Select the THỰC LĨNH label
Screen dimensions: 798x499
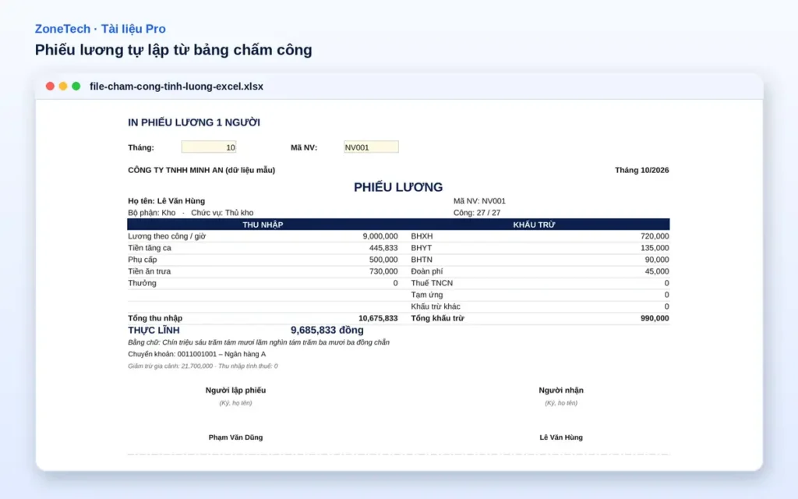[154, 331]
